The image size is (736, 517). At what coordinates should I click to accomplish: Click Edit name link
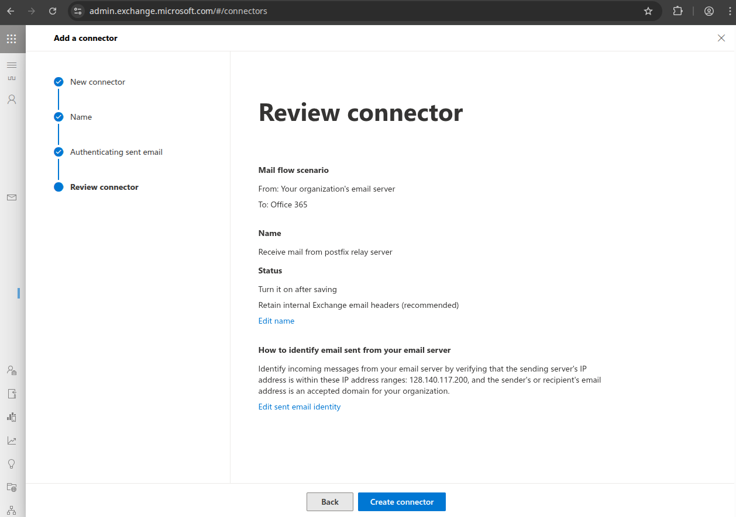(276, 321)
